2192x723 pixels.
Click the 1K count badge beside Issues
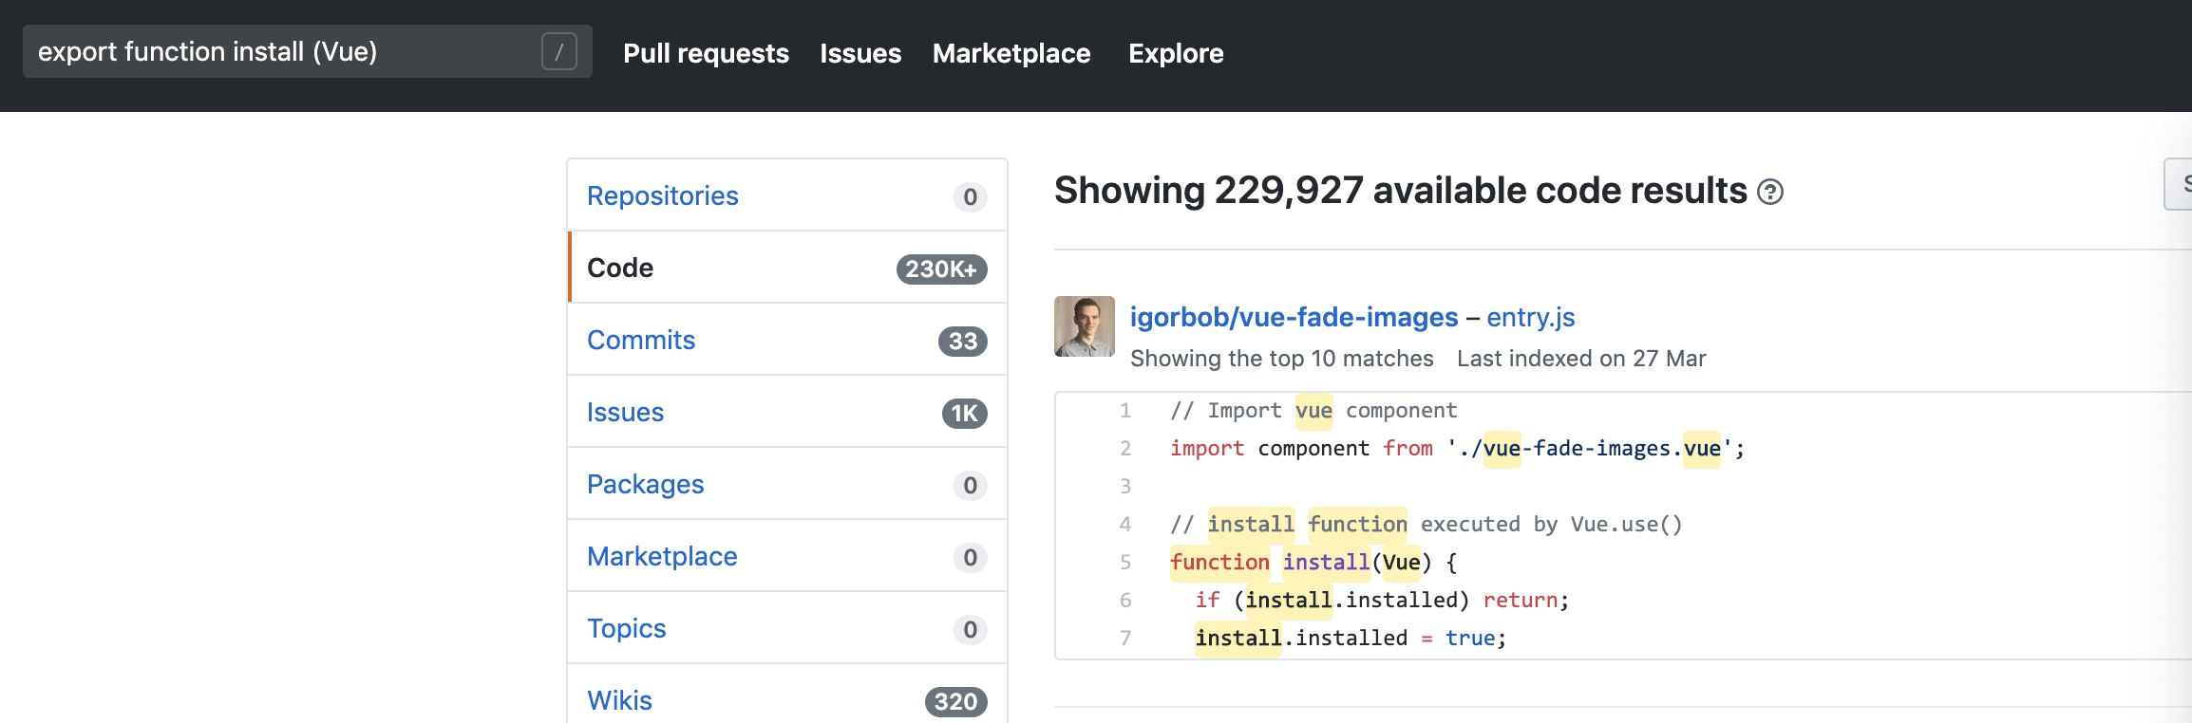click(x=965, y=414)
